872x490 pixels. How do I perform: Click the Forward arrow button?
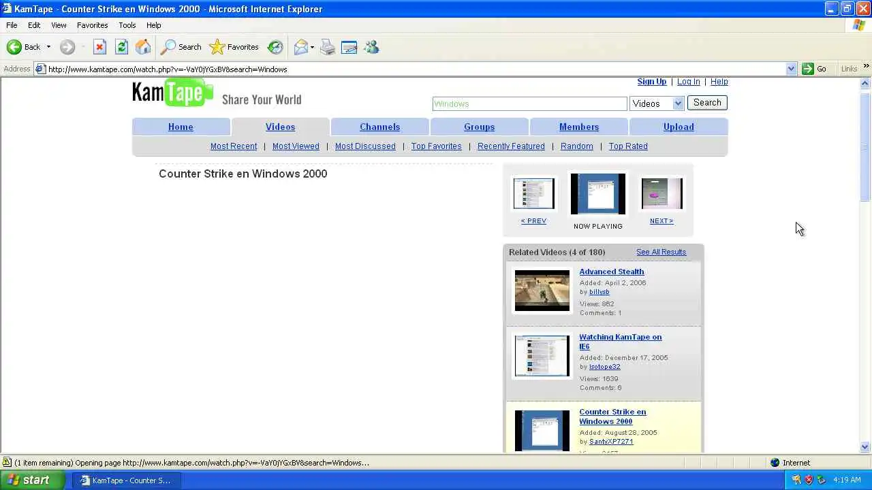[67, 47]
